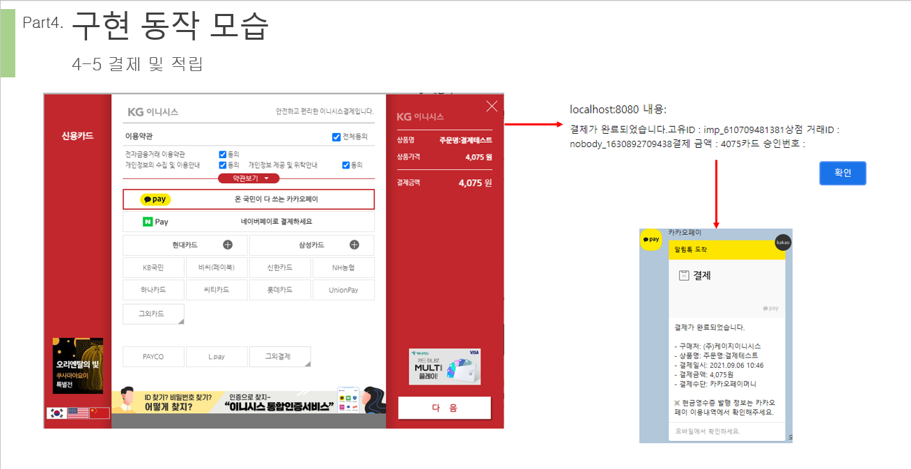Click the 확인 button in localhost alert
The image size is (911, 469).
(843, 173)
